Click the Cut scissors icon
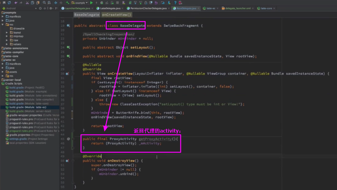Screen dimensions: 337x190 pyautogui.click(x=27, y=3)
